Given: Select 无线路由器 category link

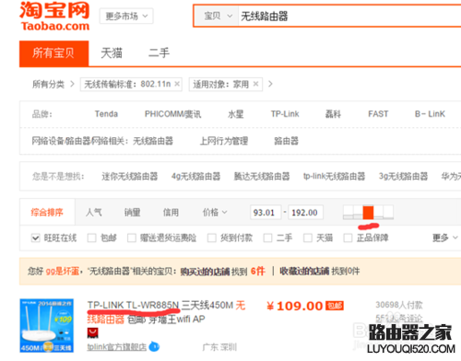Looking at the screenshot, I should (x=153, y=141).
